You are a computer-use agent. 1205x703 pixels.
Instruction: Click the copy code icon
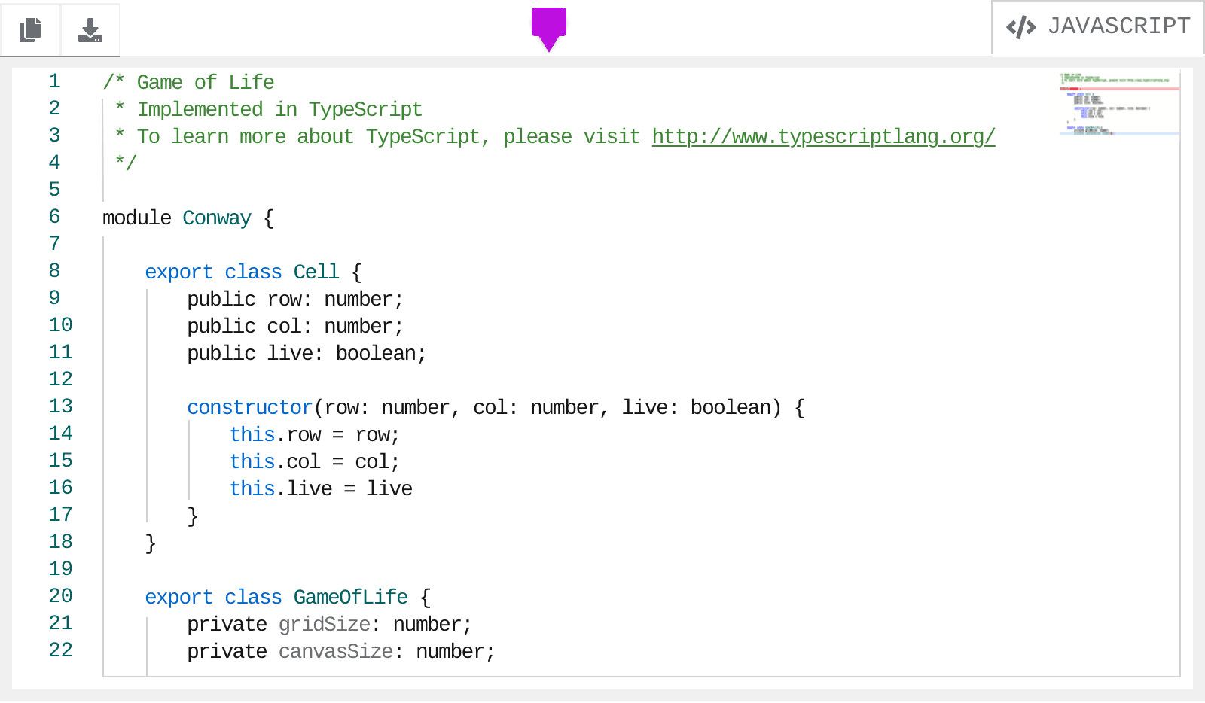30,29
